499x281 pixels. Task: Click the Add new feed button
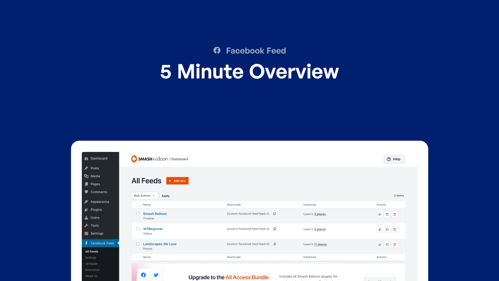[x=177, y=181]
